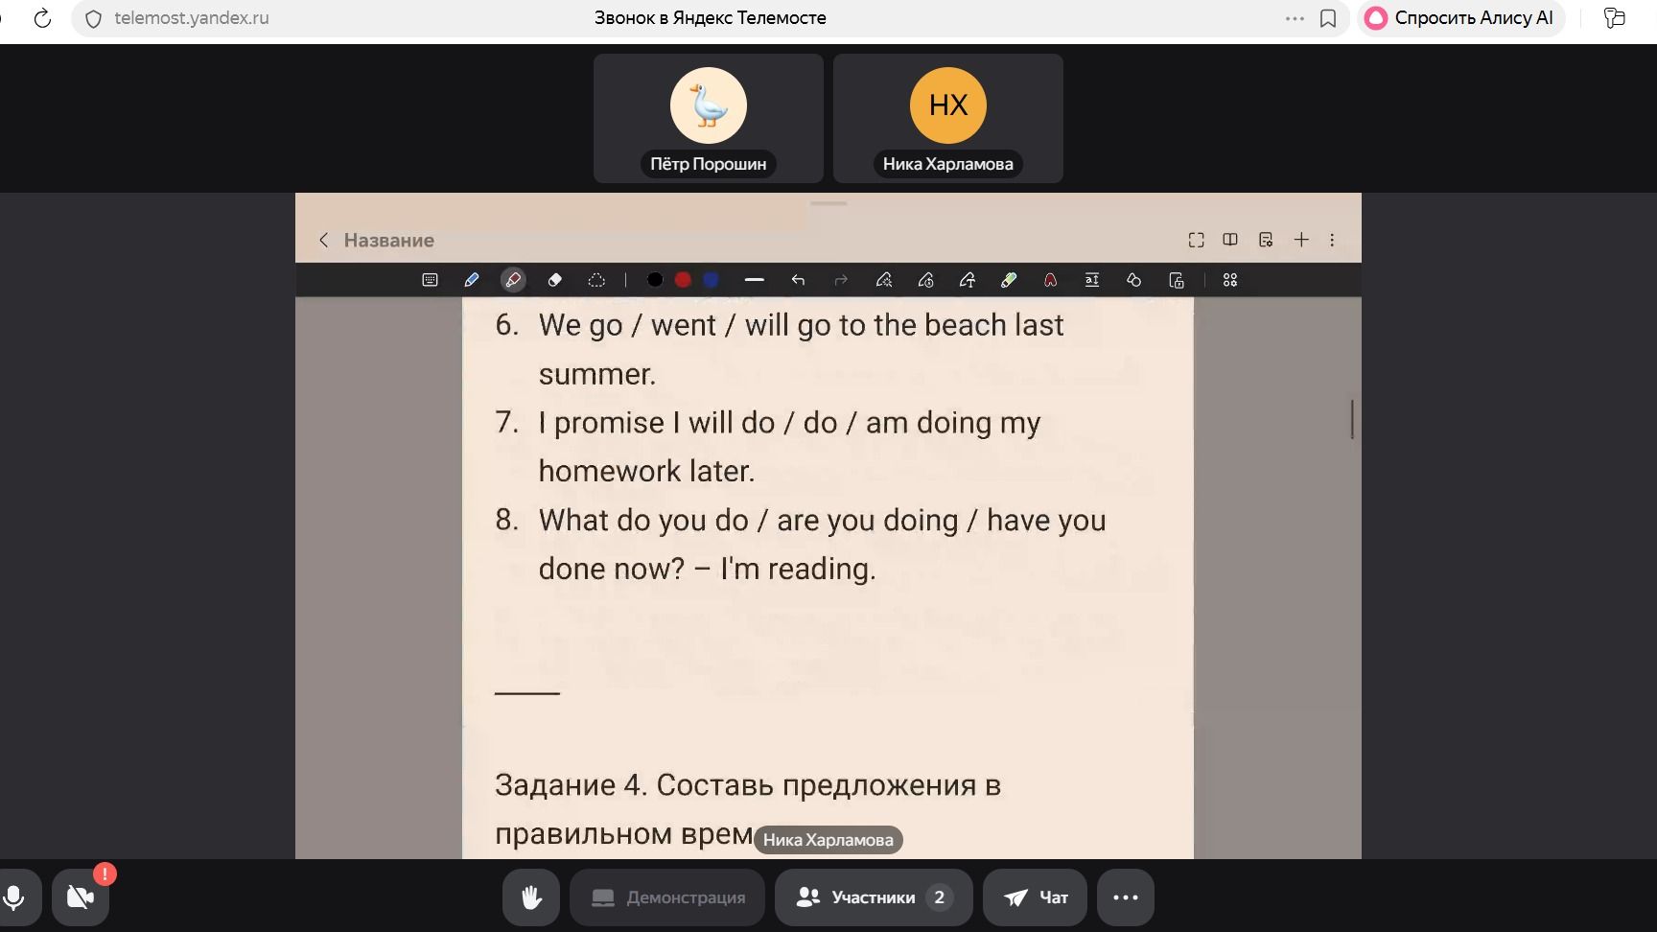Screen dimensions: 1657x932
Task: Open the Участники participants panel
Action: click(874, 897)
